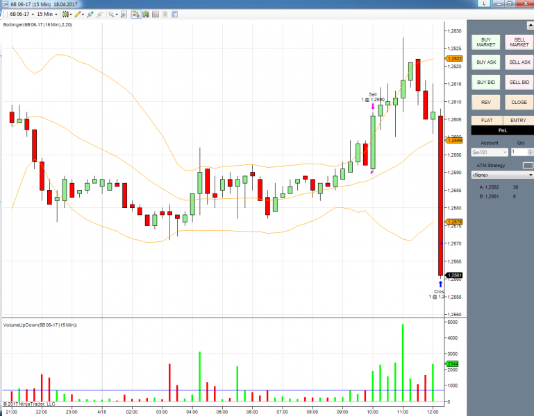
Task: Click the 12:00 time axis label
Action: [x=433, y=412]
